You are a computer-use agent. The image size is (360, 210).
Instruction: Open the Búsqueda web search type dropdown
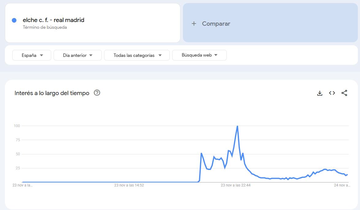(x=199, y=55)
